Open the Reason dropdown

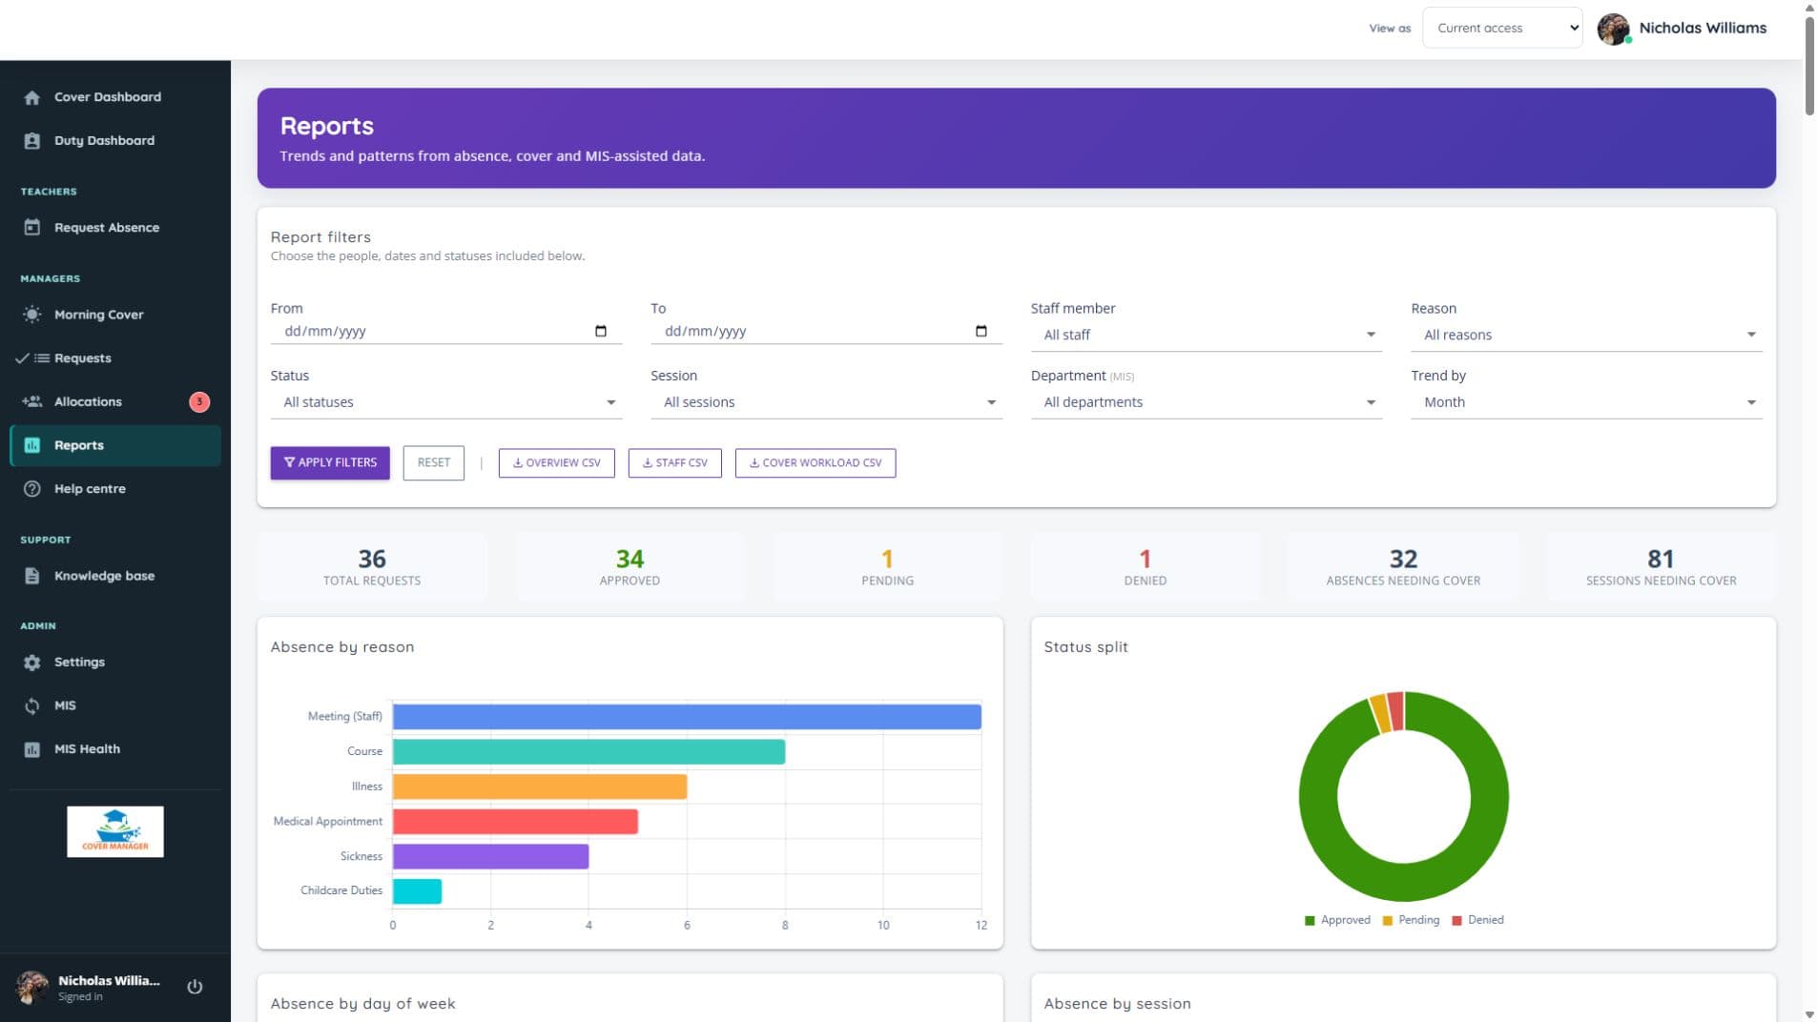click(x=1586, y=335)
